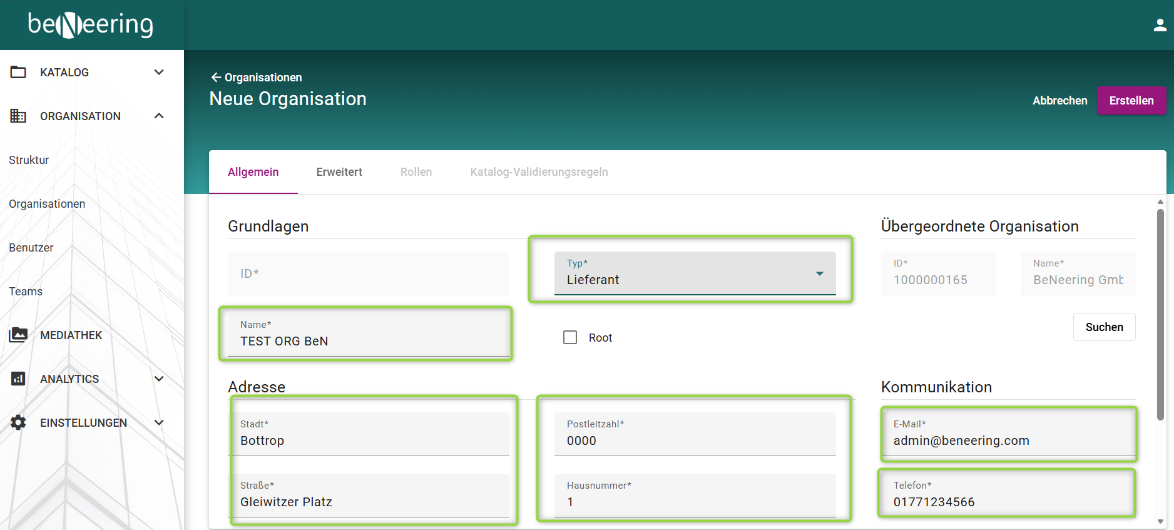
Task: Click the vertical scrollbar in the form
Action: point(1160,313)
